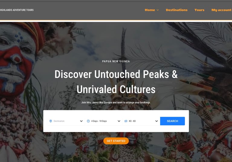Click the small chevron icon next to Home
Image resolution: width=232 pixels, height=162 pixels.
[158, 10]
